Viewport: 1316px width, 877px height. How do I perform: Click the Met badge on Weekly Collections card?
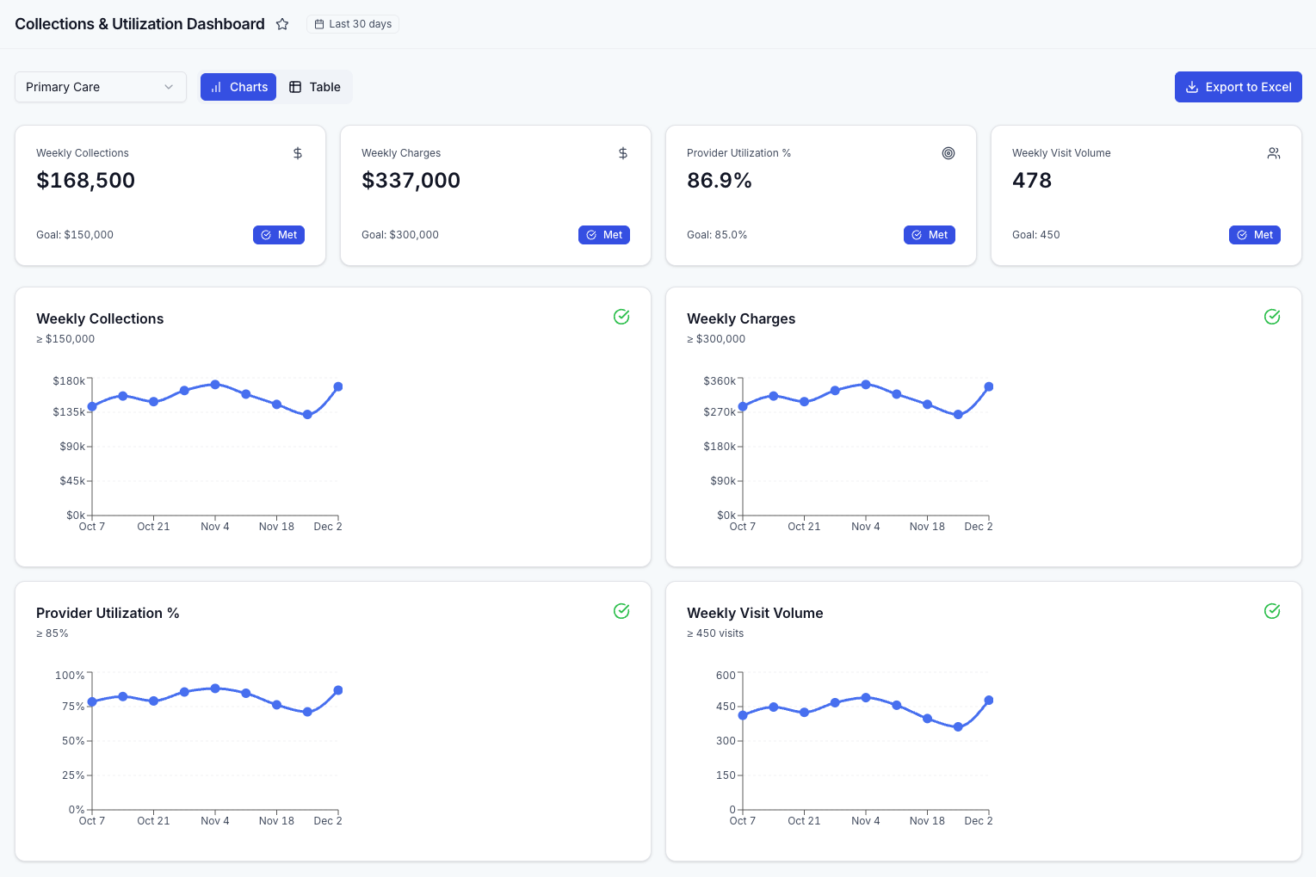click(278, 234)
